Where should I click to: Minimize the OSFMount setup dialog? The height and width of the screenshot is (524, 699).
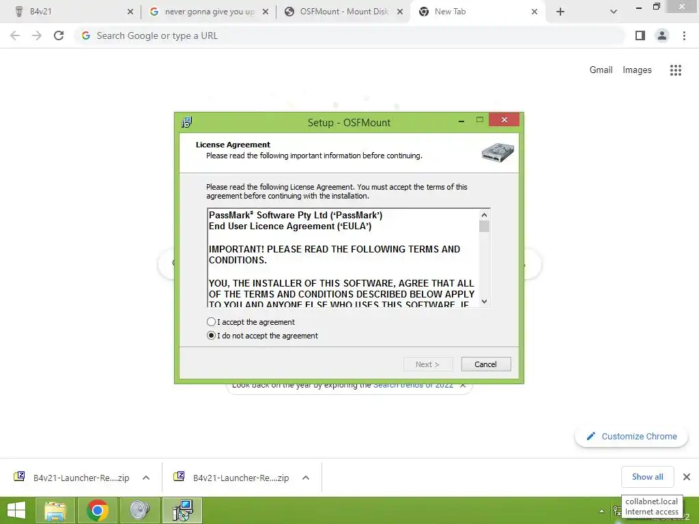[x=461, y=120]
